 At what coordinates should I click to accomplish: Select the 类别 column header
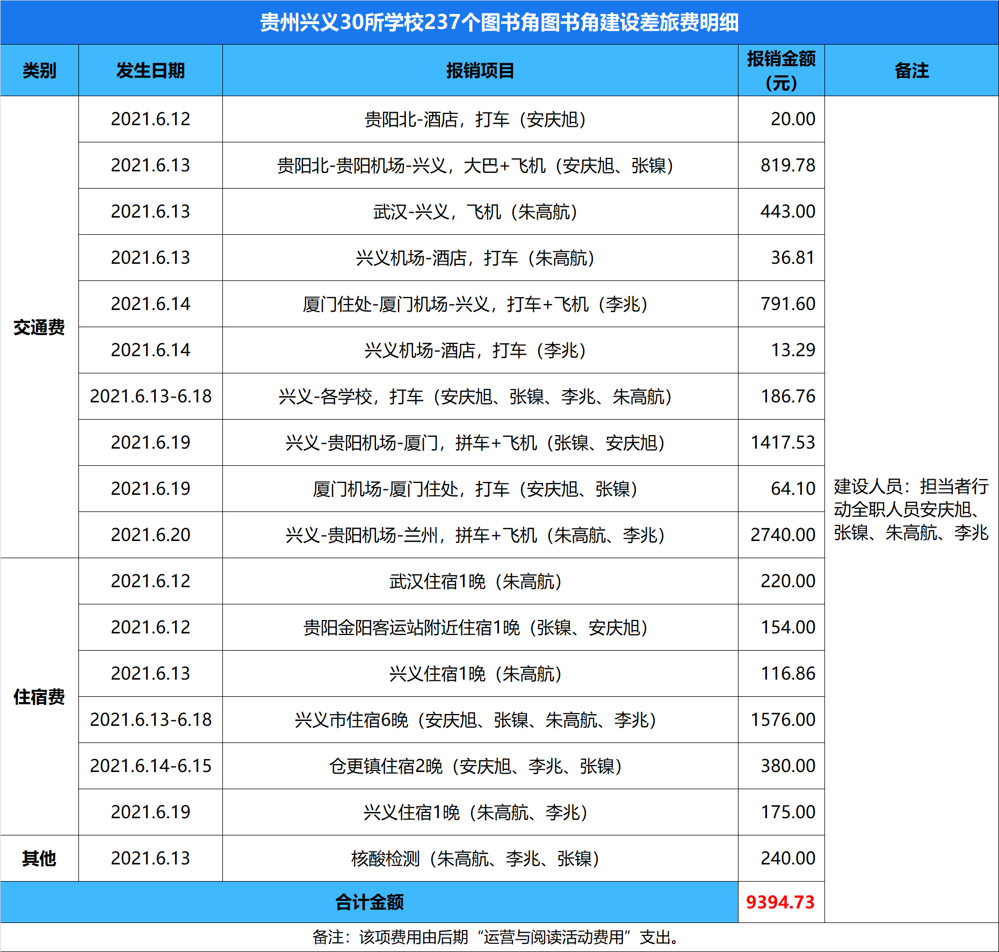pyautogui.click(x=39, y=70)
